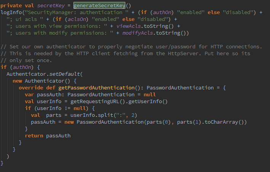
Task: Click 'if (authOn) {' line's authOn
Action: [x=22, y=67]
